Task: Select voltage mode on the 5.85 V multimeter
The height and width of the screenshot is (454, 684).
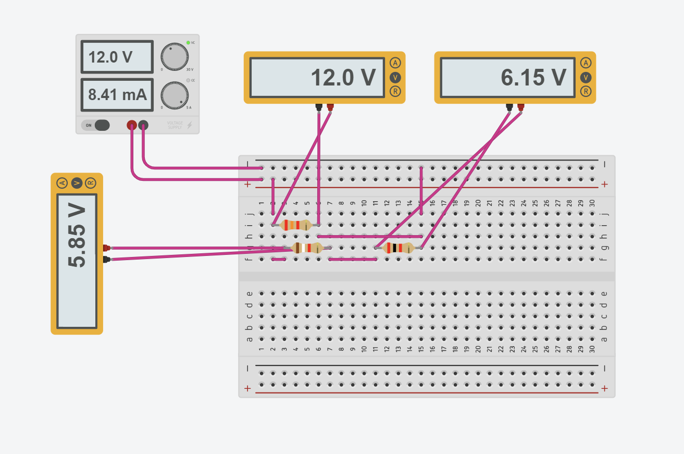Action: [76, 182]
